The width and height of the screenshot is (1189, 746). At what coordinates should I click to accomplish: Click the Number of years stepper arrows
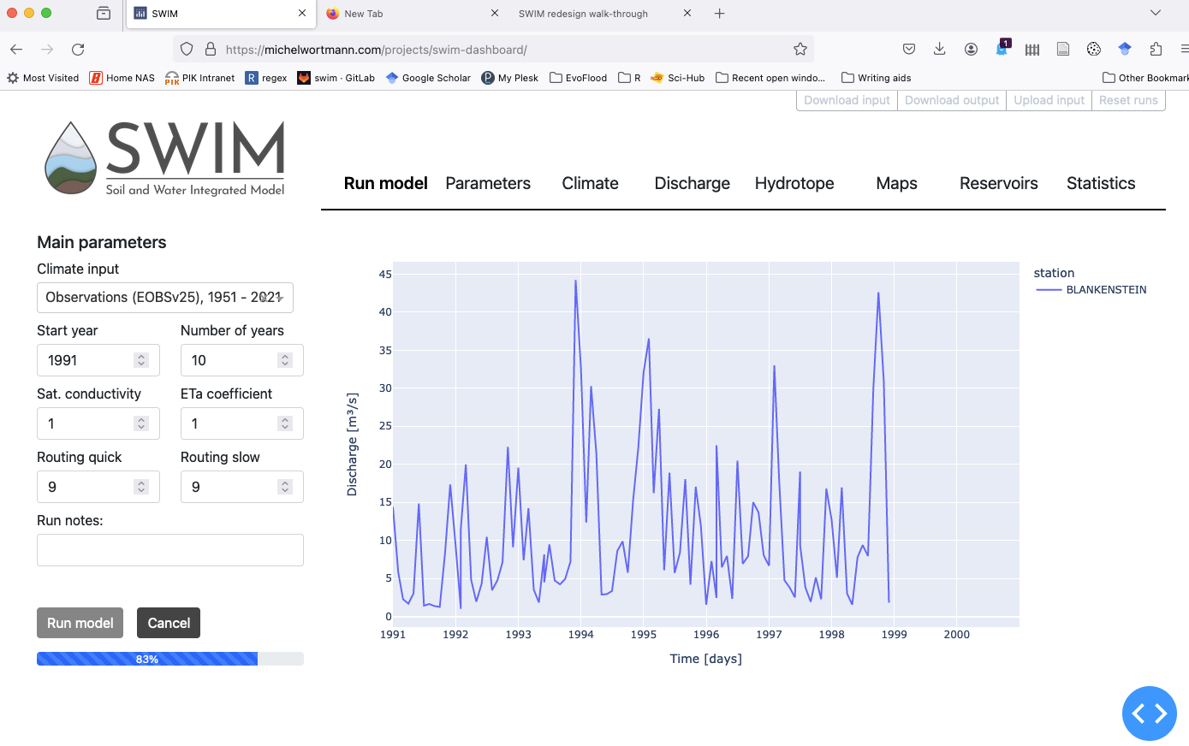[285, 360]
